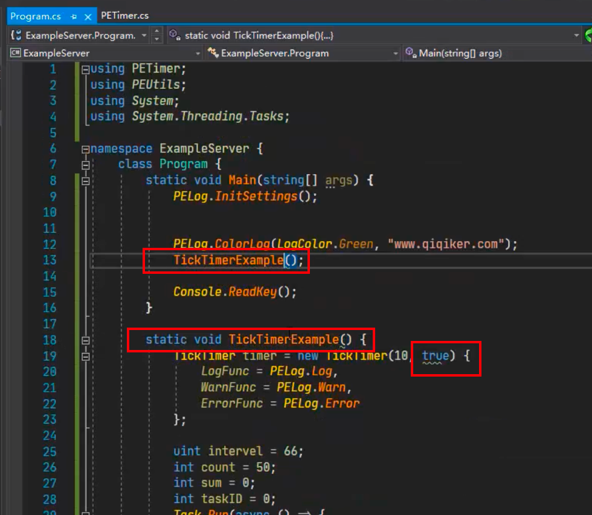Click 'using System;' on line 3
592x515 pixels.
135,101
